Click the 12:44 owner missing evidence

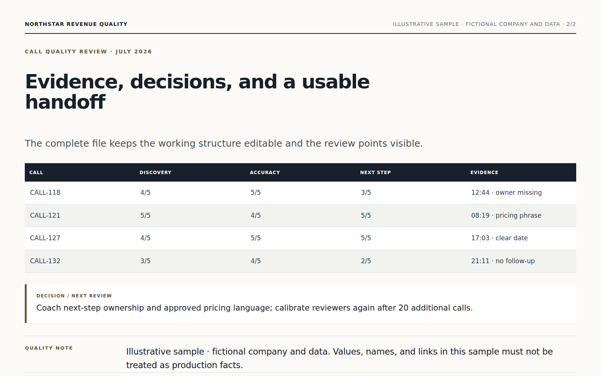(506, 193)
